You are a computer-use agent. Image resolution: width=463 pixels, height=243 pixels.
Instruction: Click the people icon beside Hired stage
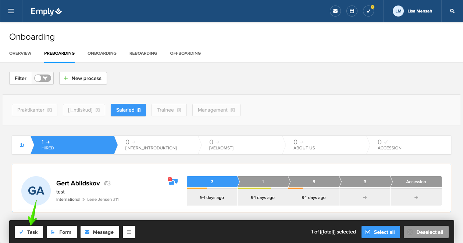[x=22, y=145]
